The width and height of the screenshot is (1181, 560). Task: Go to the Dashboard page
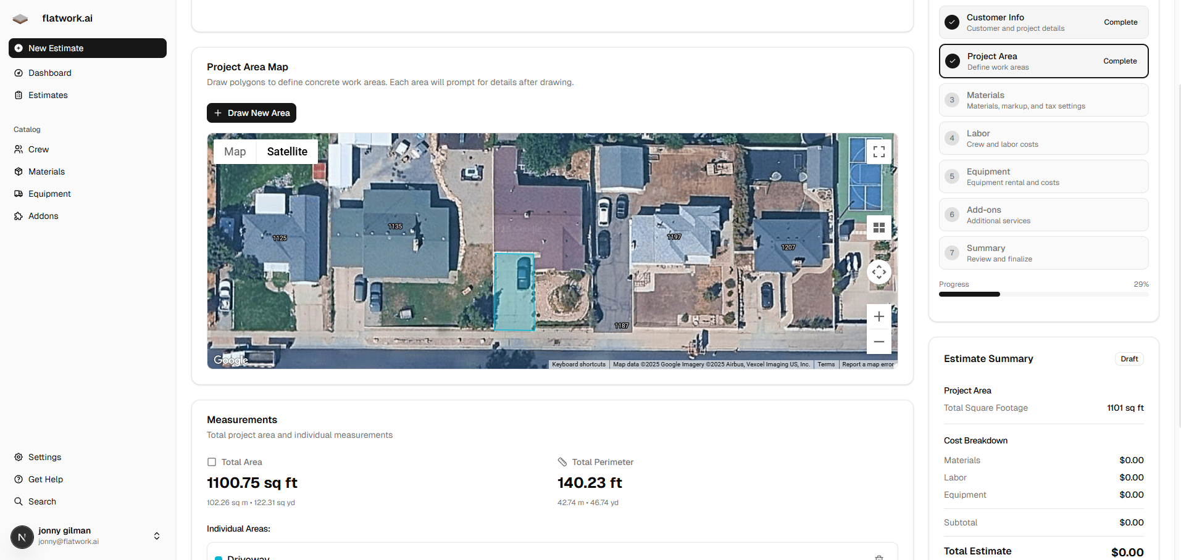pos(49,73)
